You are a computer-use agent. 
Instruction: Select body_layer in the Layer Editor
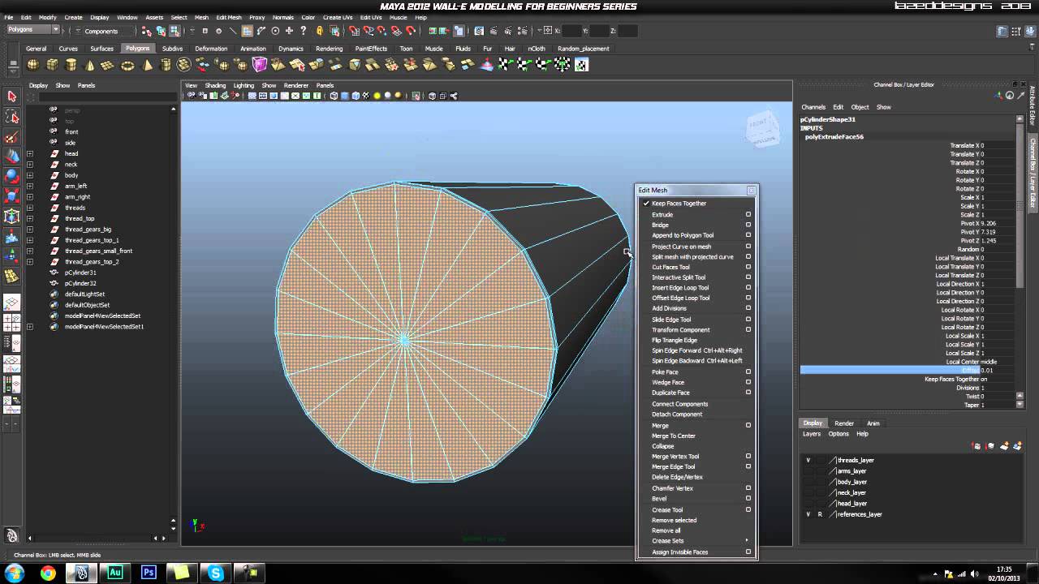coord(852,482)
